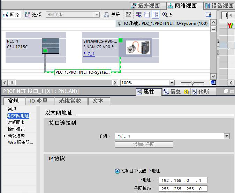Viewport: 235px width, 193px height.
Task: Switch to Network view (网络视图) tab
Action: click(x=185, y=6)
